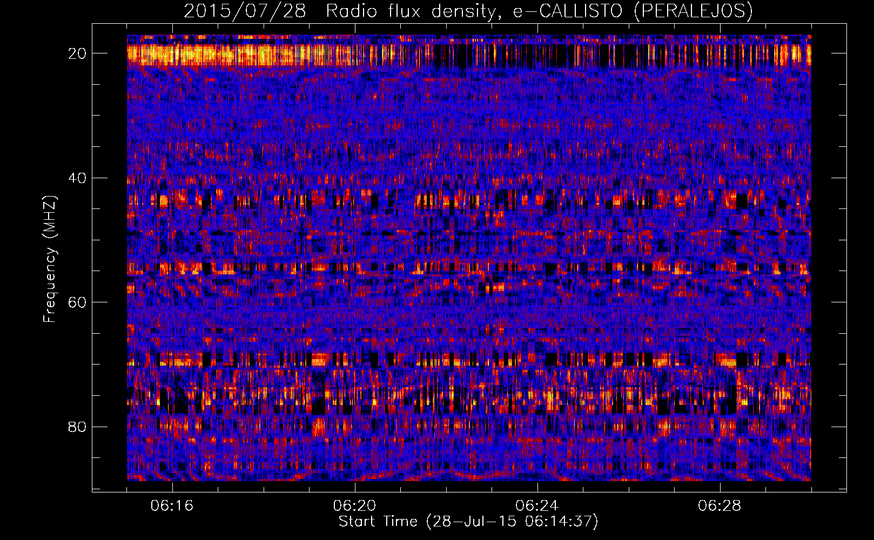
Task: Click the 06:20 time tick label
Action: (x=354, y=506)
